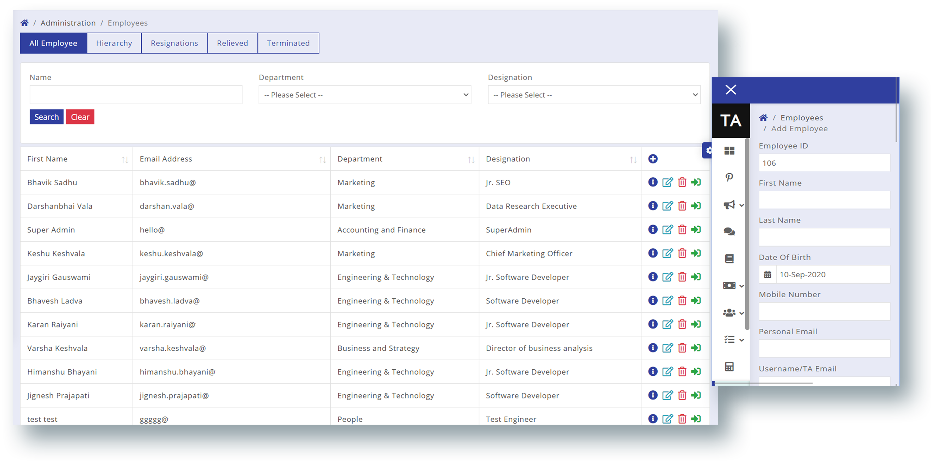Click home icon in Administration breadcrumb
Viewport: 931px width, 464px height.
point(24,23)
